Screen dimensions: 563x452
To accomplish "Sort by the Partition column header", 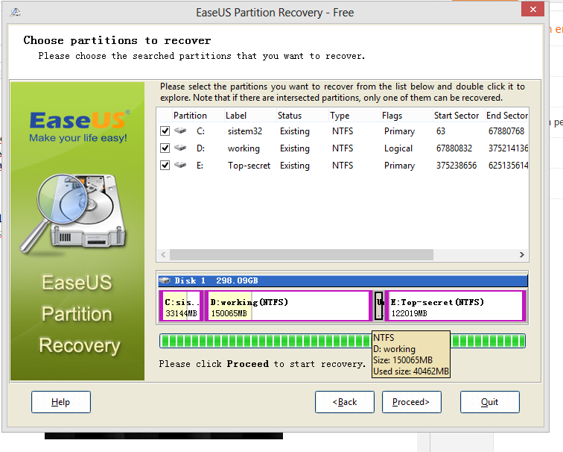I will pyautogui.click(x=191, y=116).
